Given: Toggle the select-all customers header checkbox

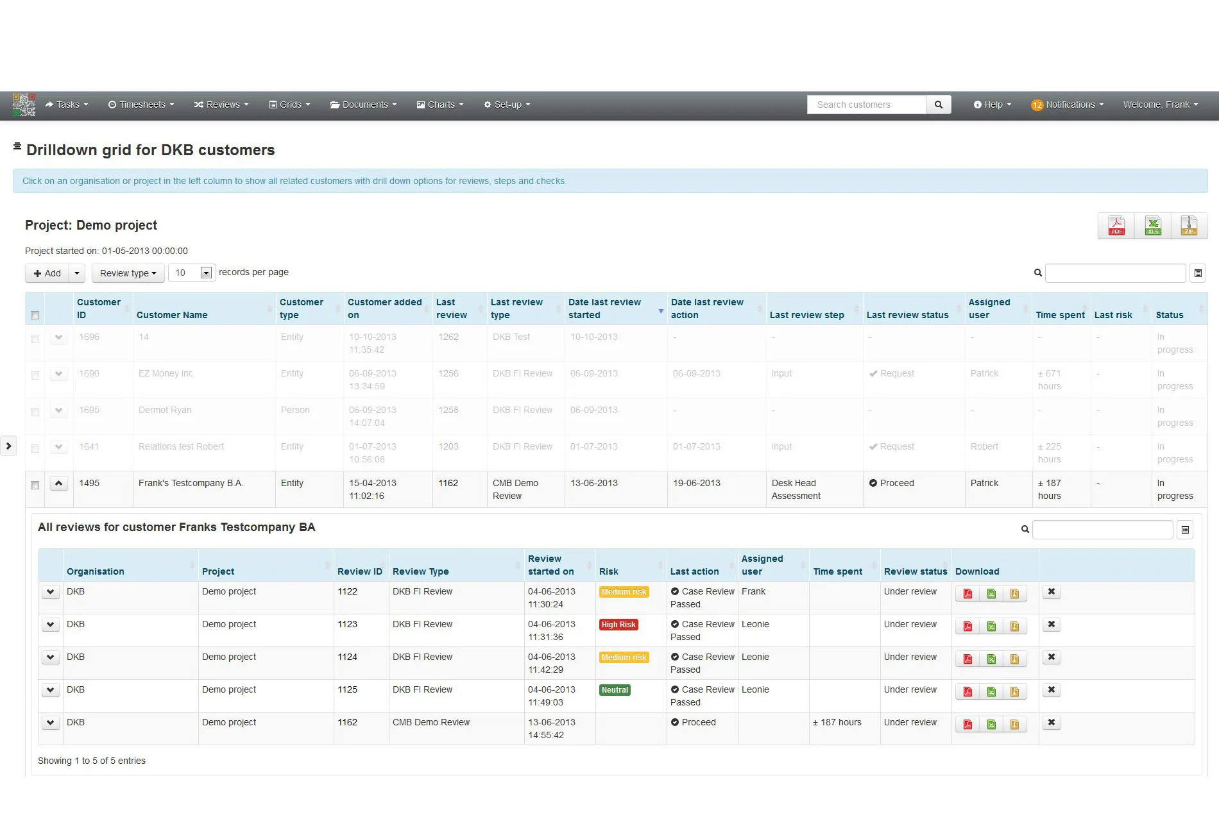Looking at the screenshot, I should 35,315.
